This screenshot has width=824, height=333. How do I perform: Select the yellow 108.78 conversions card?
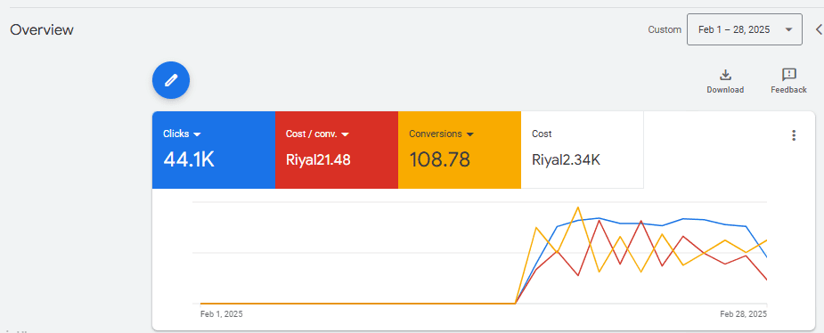coord(460,150)
